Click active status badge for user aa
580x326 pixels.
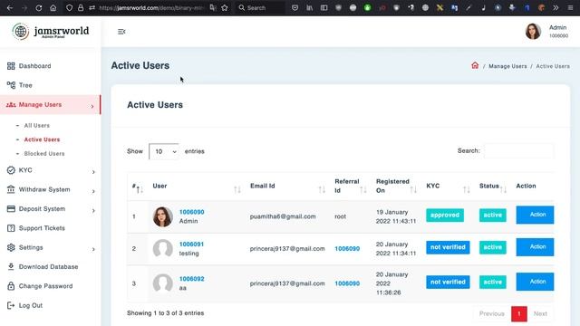(493, 282)
